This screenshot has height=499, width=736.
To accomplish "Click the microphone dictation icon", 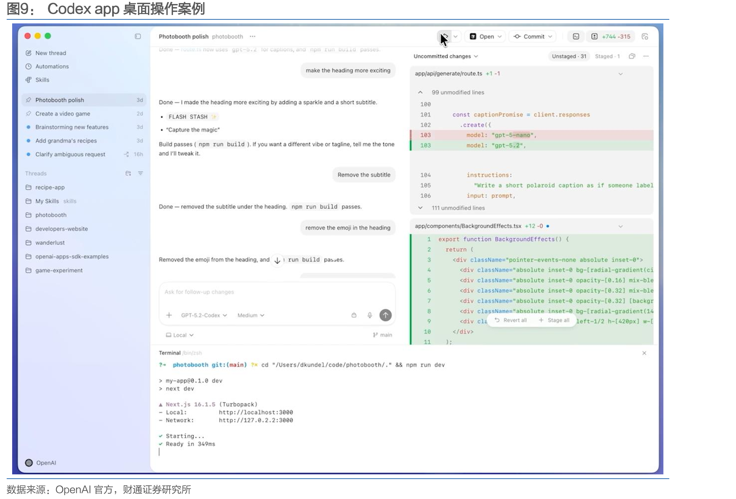I will [x=370, y=315].
